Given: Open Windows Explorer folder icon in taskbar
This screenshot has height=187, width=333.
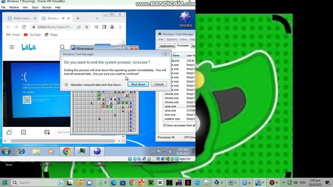Looking at the screenshot, I should (x=37, y=151).
